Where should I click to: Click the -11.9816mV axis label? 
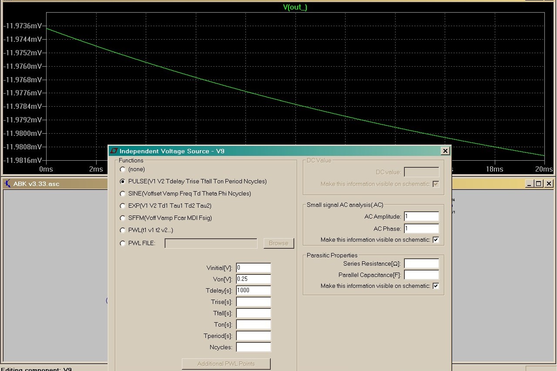[x=23, y=160]
